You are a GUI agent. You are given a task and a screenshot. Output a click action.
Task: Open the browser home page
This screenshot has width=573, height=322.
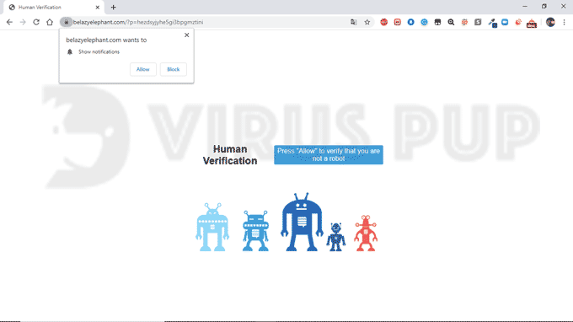[x=50, y=22]
